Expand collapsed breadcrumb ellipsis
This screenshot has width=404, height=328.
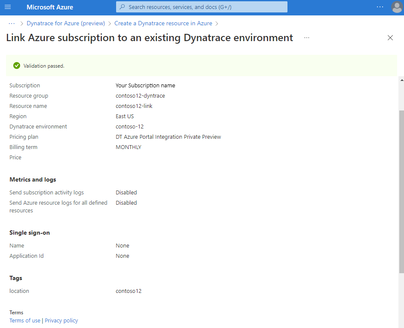pos(12,24)
